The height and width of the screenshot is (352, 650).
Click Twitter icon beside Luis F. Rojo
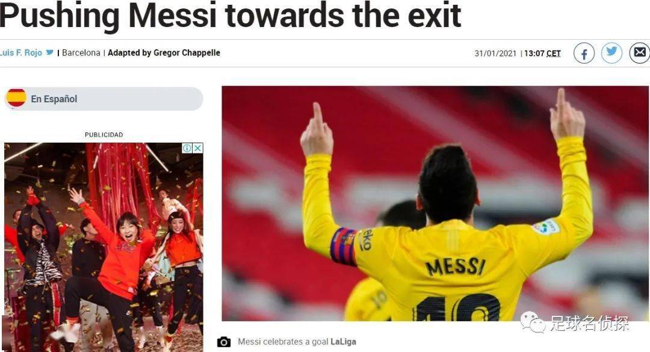pos(50,53)
